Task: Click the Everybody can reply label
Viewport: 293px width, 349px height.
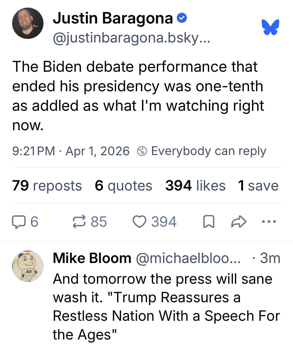Action: [x=208, y=151]
